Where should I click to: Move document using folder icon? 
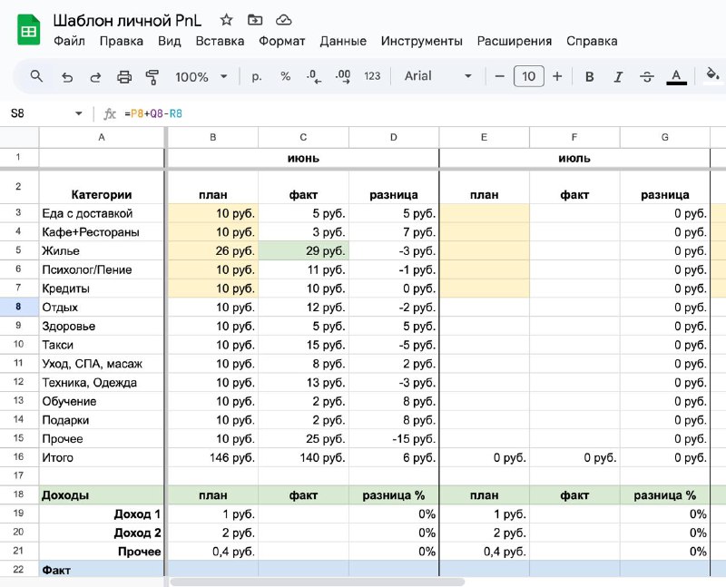(255, 20)
